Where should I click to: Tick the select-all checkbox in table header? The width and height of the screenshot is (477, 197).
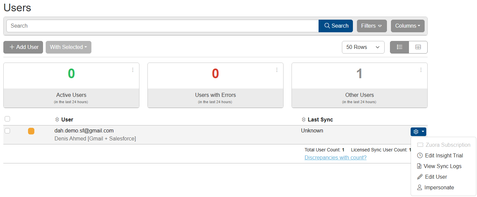[7, 119]
